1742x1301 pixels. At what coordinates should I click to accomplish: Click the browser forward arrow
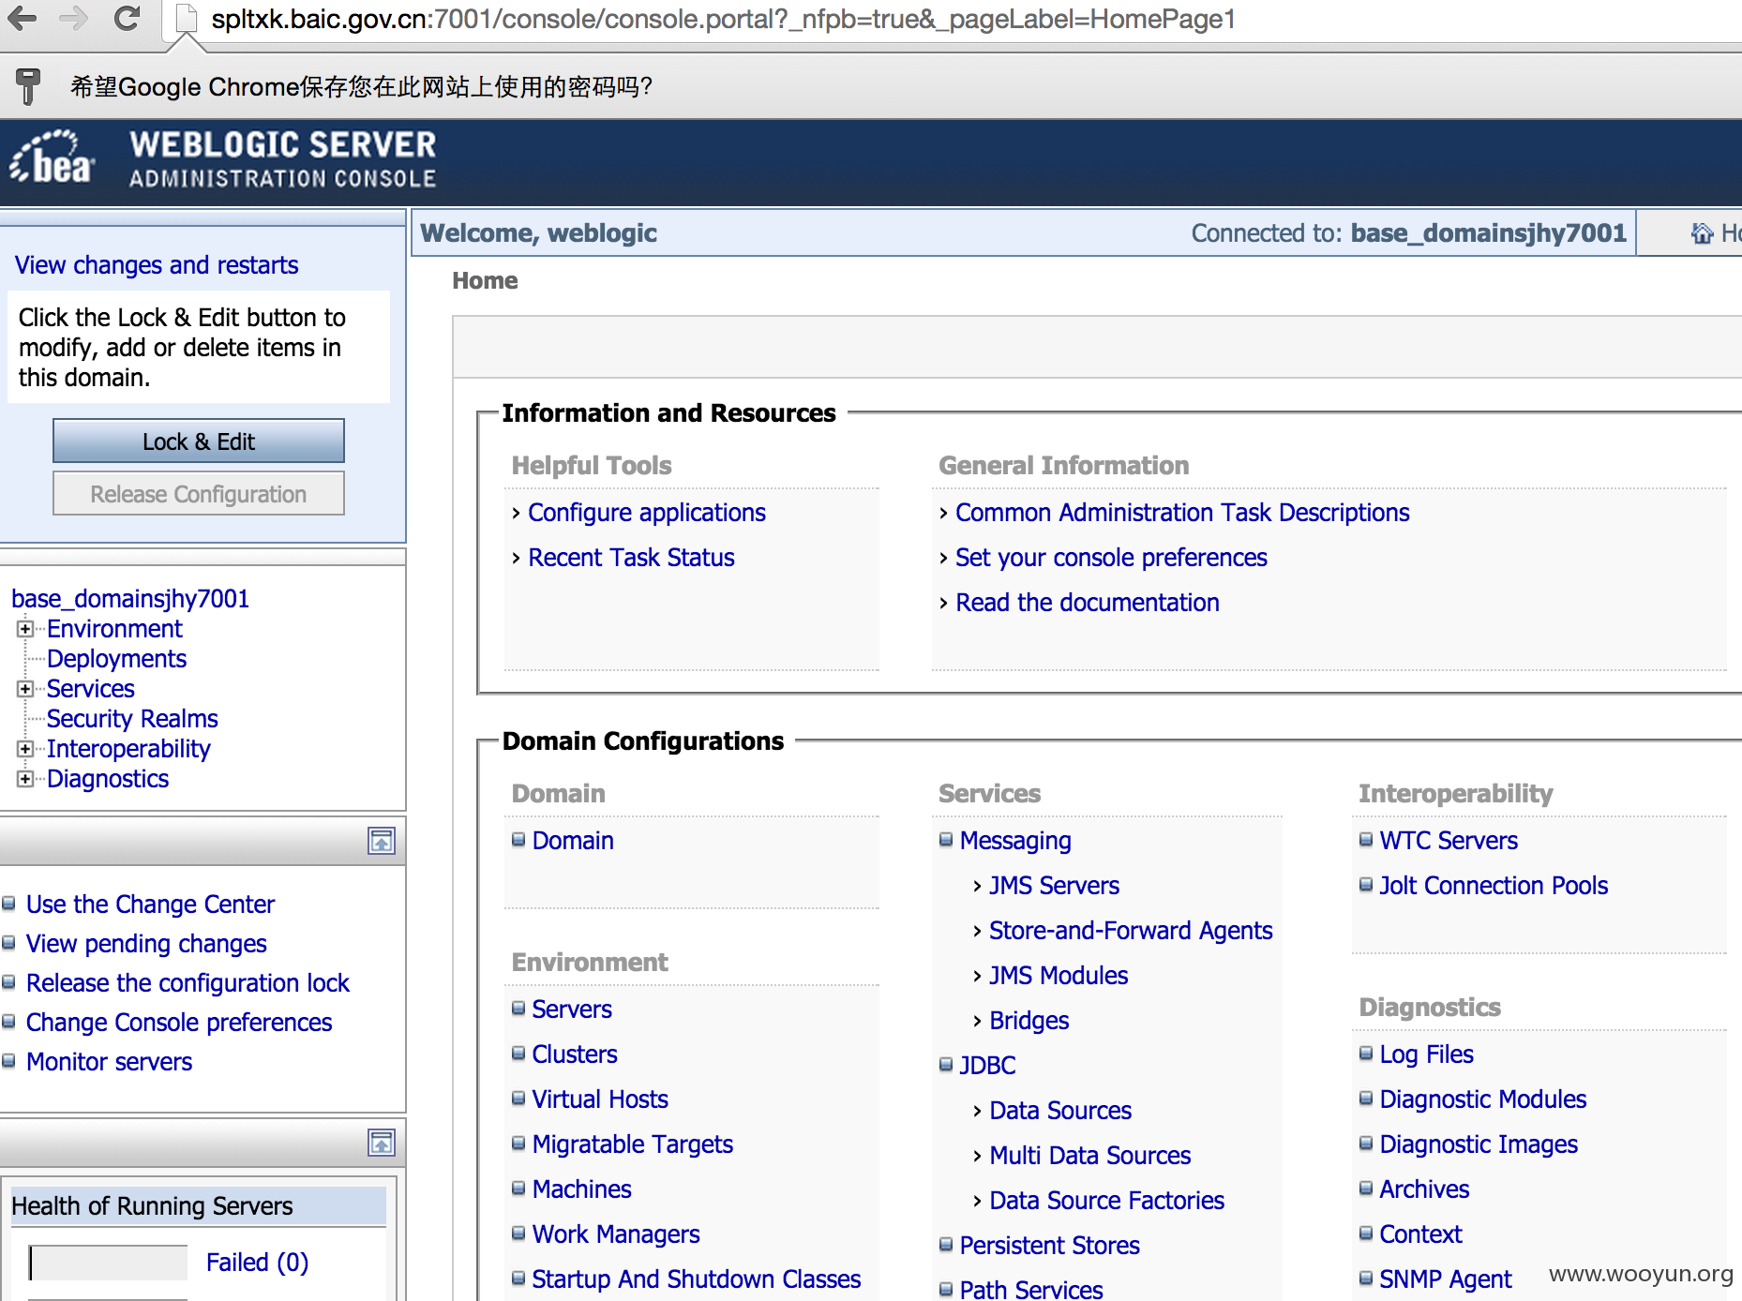point(73,18)
